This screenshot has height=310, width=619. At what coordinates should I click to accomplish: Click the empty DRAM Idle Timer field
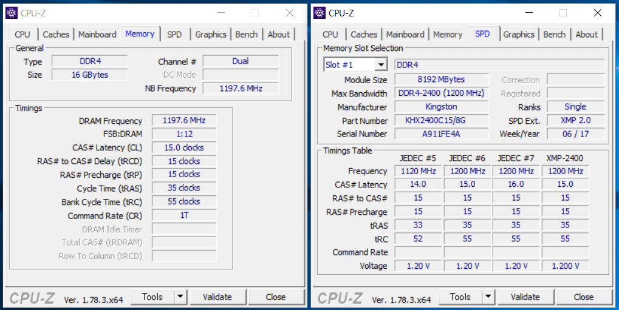[x=184, y=229]
